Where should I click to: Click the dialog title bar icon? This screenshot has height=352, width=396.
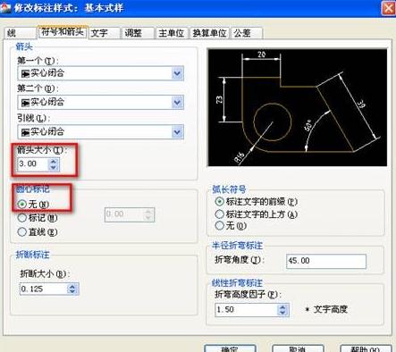[x=5, y=8]
